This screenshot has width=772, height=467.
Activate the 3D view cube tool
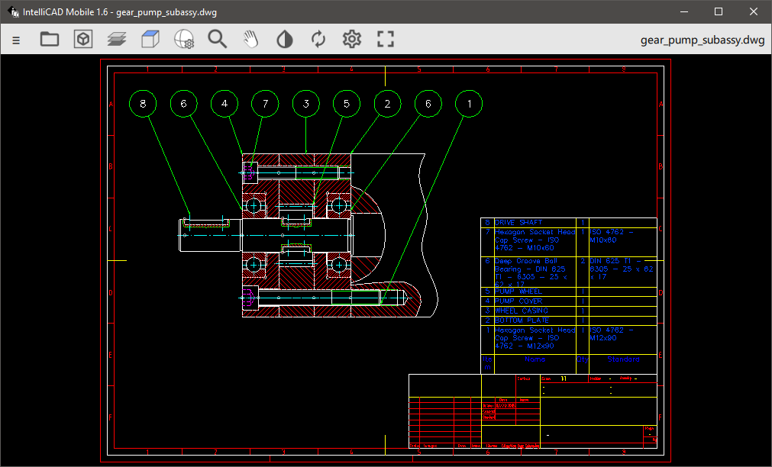click(82, 39)
